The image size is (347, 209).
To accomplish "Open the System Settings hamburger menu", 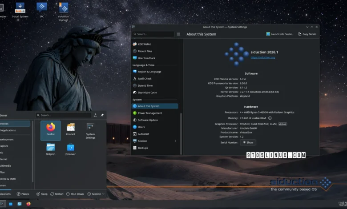I will coord(178,34).
